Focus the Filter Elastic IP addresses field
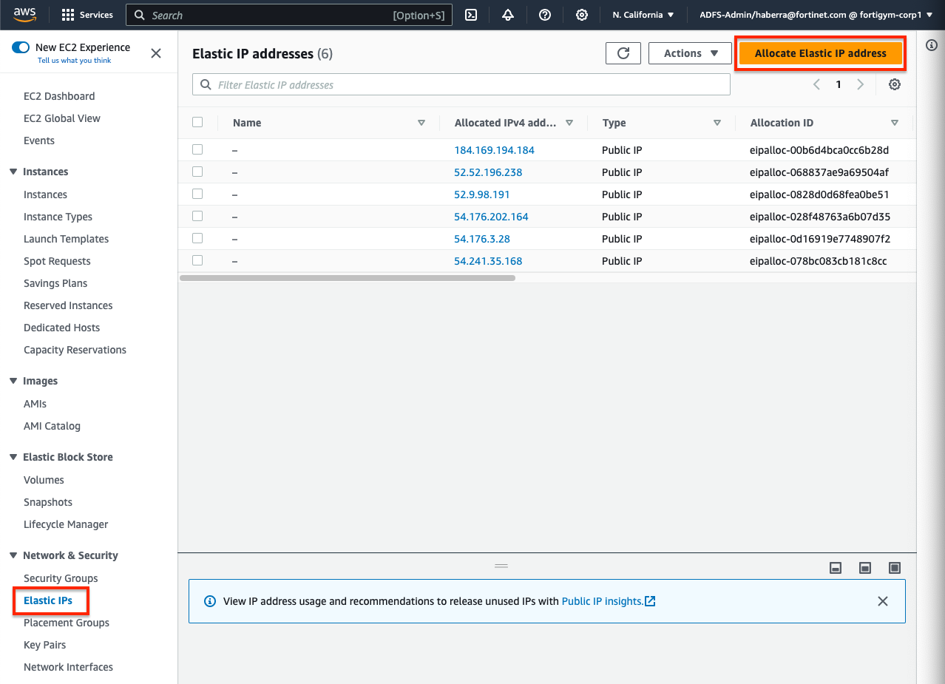 [x=461, y=84]
